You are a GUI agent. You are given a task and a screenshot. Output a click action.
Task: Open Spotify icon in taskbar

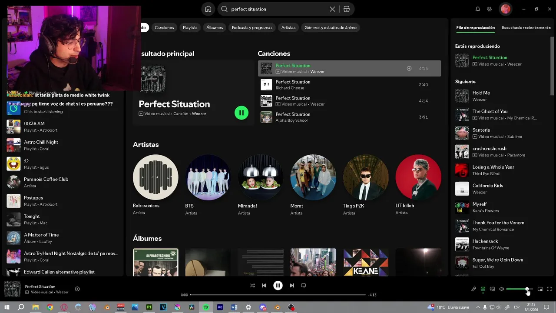click(x=206, y=307)
